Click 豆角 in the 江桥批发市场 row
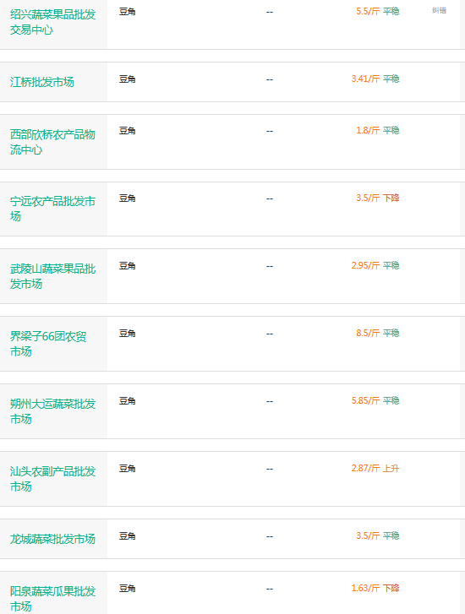This screenshot has width=465, height=614. click(x=128, y=79)
